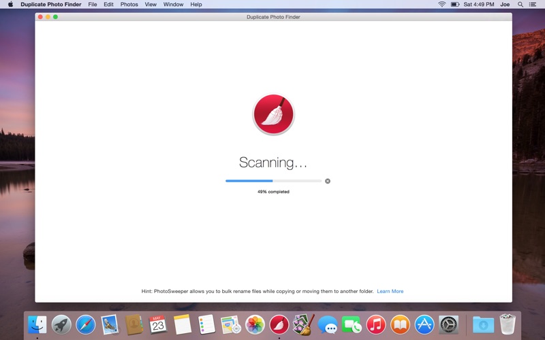This screenshot has height=340, width=545.
Task: Open iTunes music icon in dock
Action: (x=376, y=325)
